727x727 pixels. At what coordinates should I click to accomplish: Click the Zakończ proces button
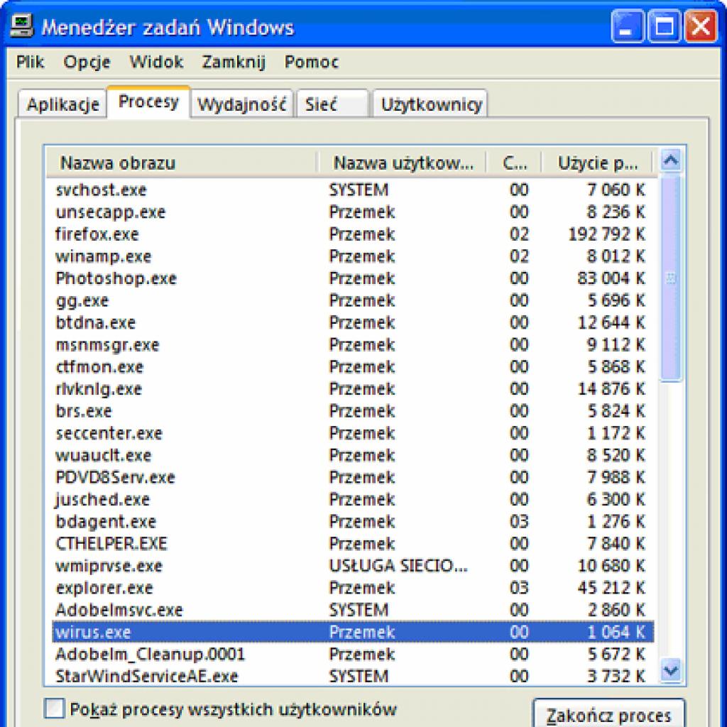[x=608, y=714]
